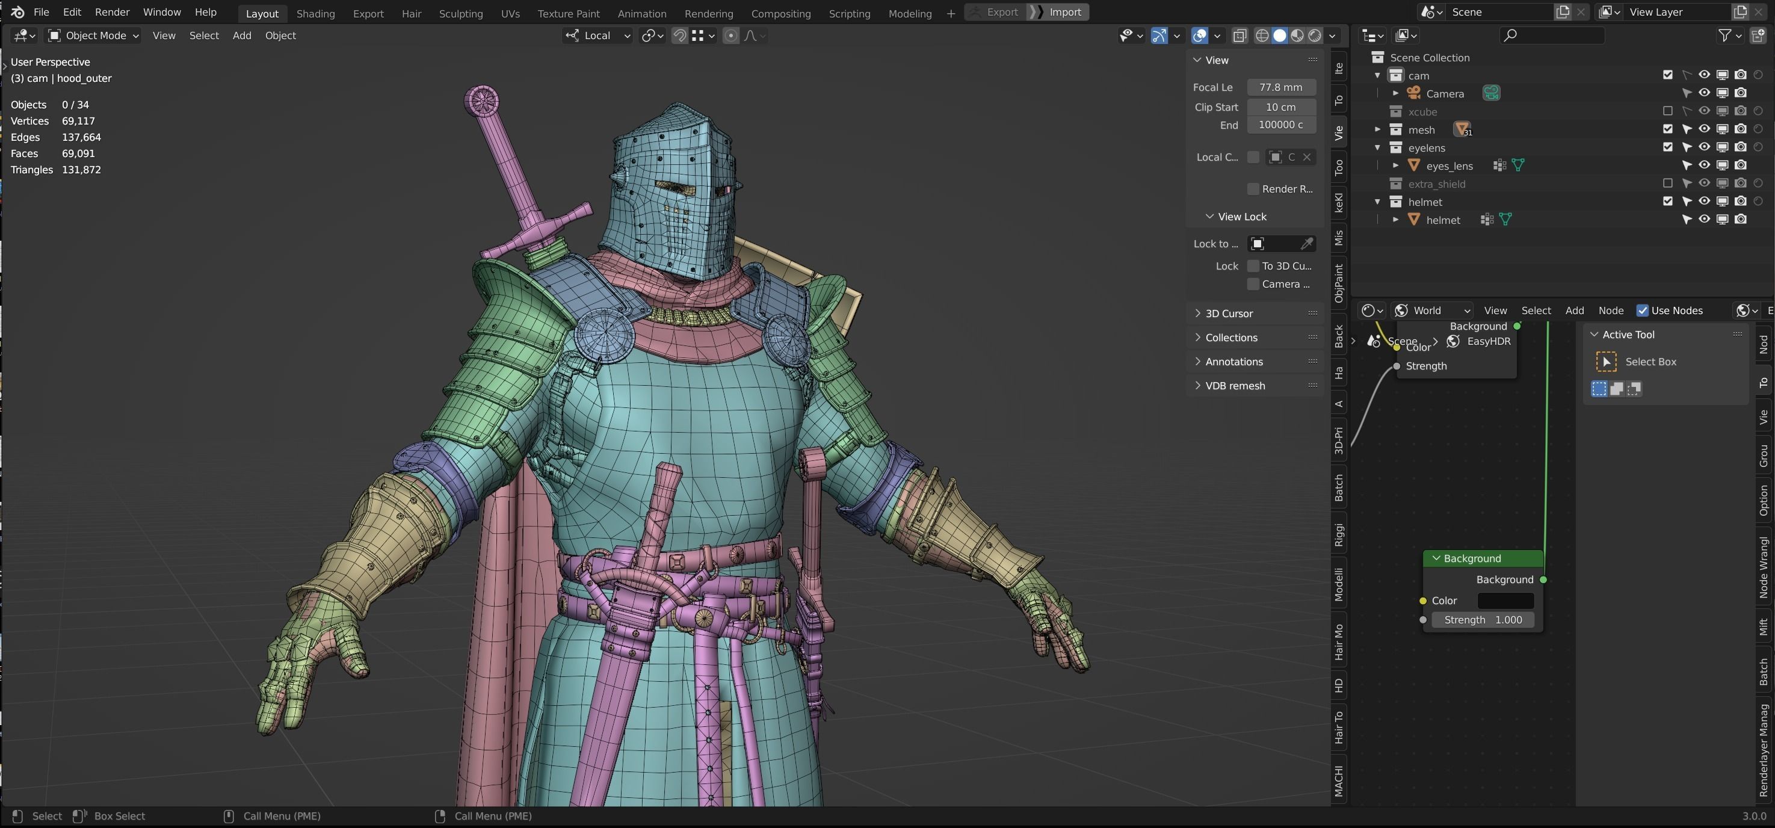Switch to solid viewport shading
Screen dimensions: 1775x828
pos(1280,35)
